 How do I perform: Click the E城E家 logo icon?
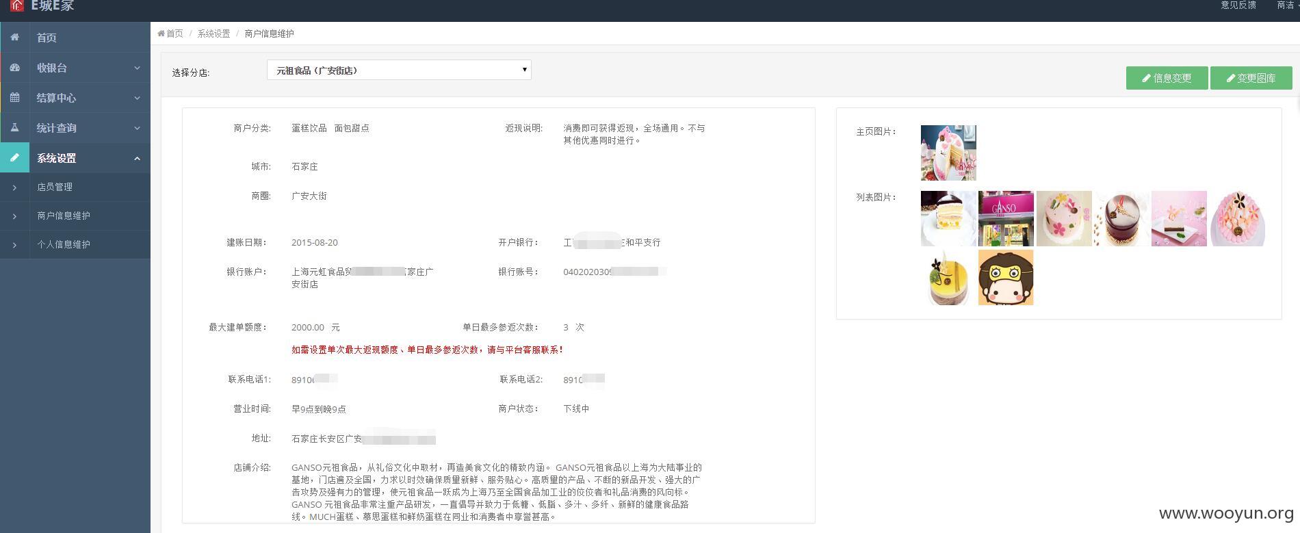point(17,5)
